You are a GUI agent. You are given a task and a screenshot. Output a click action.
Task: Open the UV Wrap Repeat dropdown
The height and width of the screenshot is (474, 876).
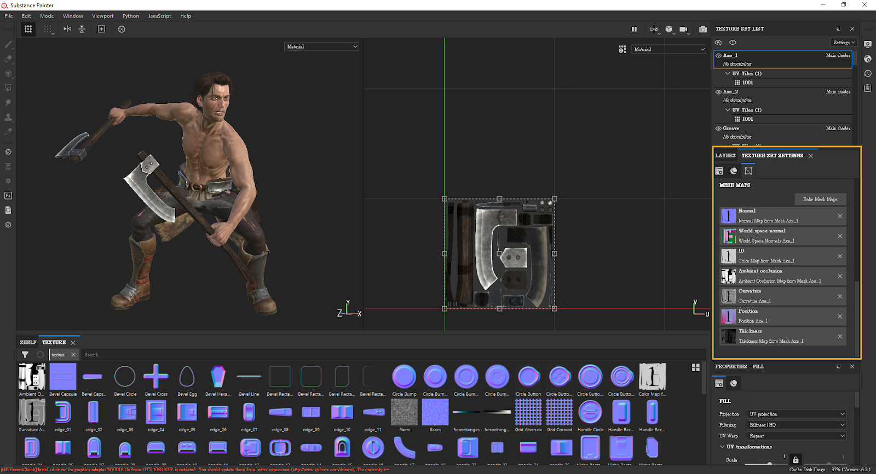(x=797, y=436)
